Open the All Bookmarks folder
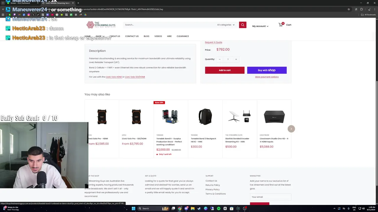This screenshot has height=212, width=378. [368, 15]
